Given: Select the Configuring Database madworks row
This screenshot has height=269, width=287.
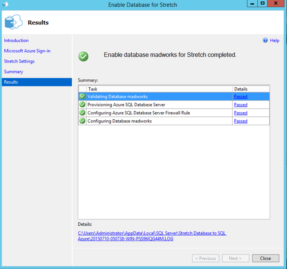Looking at the screenshot, I should click(174, 121).
